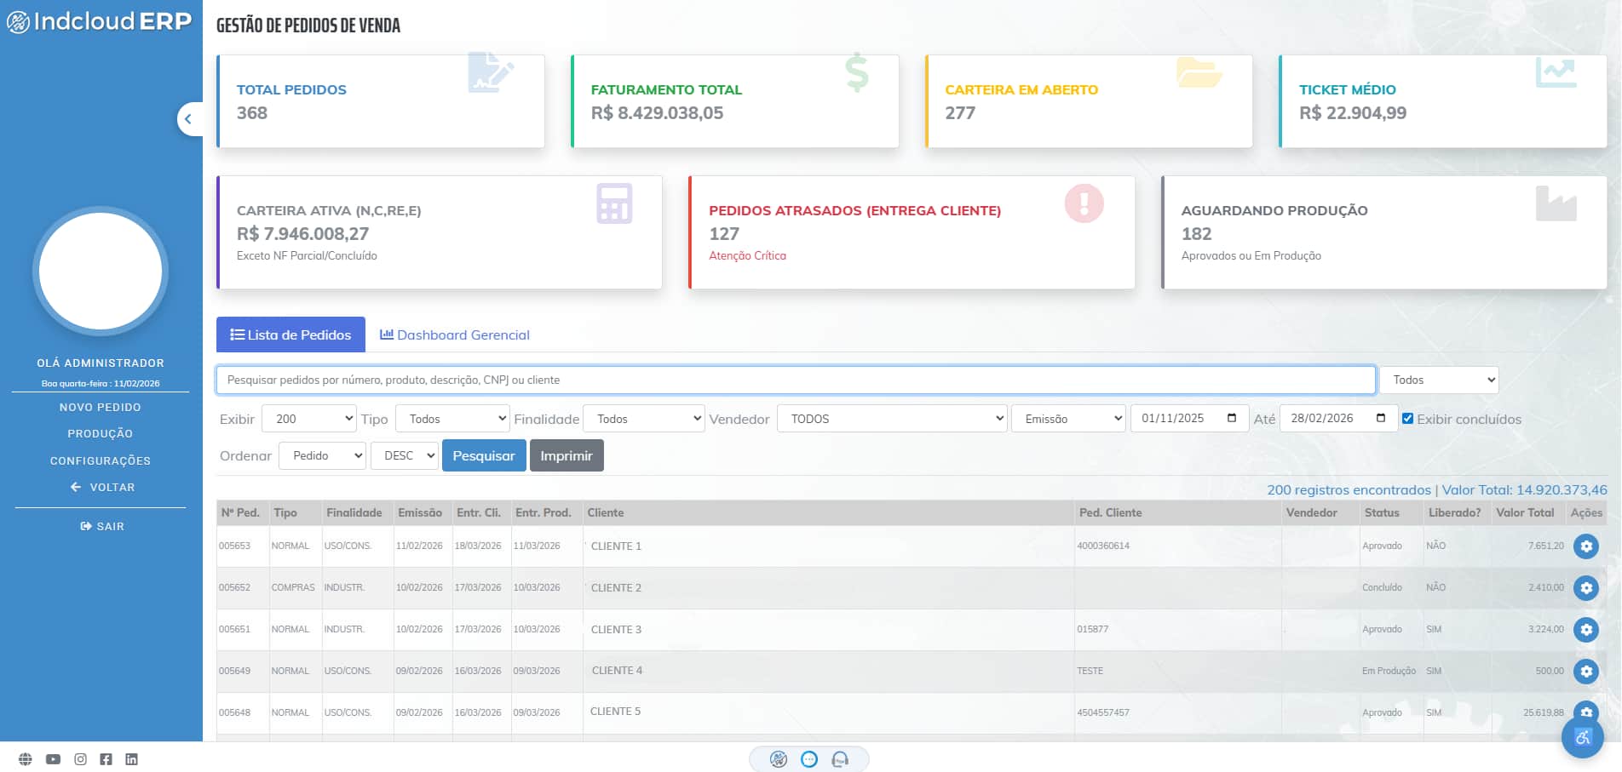Open the chat bubble icon at bottom
The height and width of the screenshot is (772, 1622).
[x=809, y=759]
